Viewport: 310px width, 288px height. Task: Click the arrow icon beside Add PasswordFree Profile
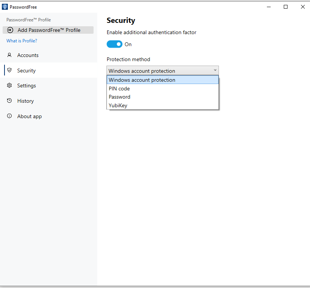coord(10,30)
